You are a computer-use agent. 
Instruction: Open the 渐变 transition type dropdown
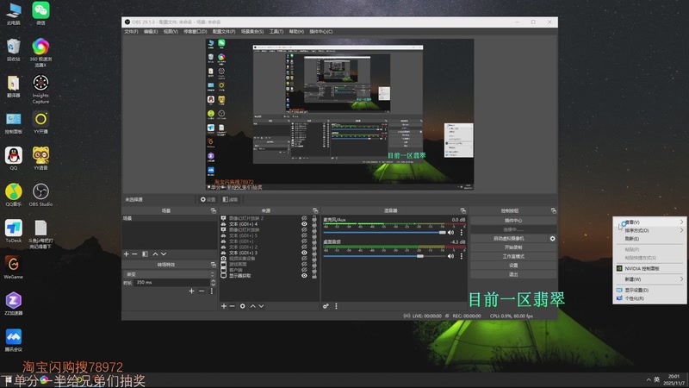click(169, 274)
